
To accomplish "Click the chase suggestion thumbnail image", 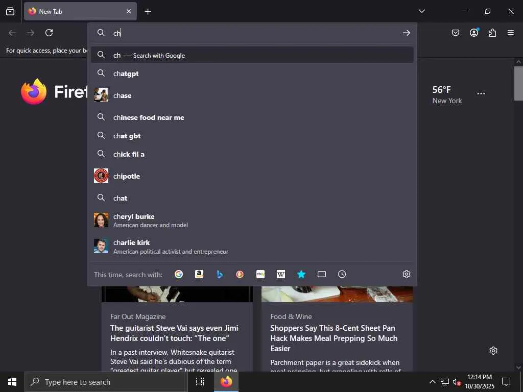I will 101,95.
